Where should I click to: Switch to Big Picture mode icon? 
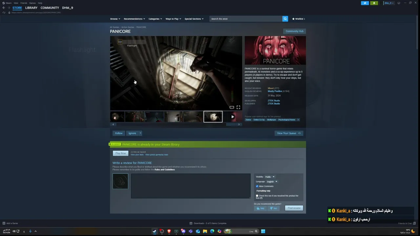(399, 3)
